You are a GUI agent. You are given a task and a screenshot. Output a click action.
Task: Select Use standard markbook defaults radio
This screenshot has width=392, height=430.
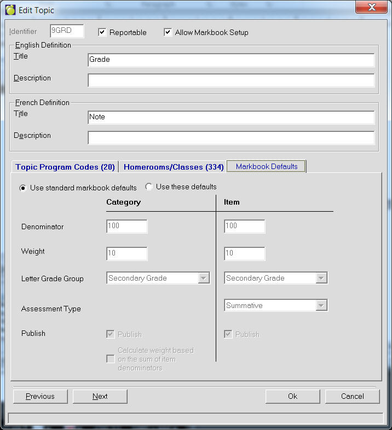(23, 188)
